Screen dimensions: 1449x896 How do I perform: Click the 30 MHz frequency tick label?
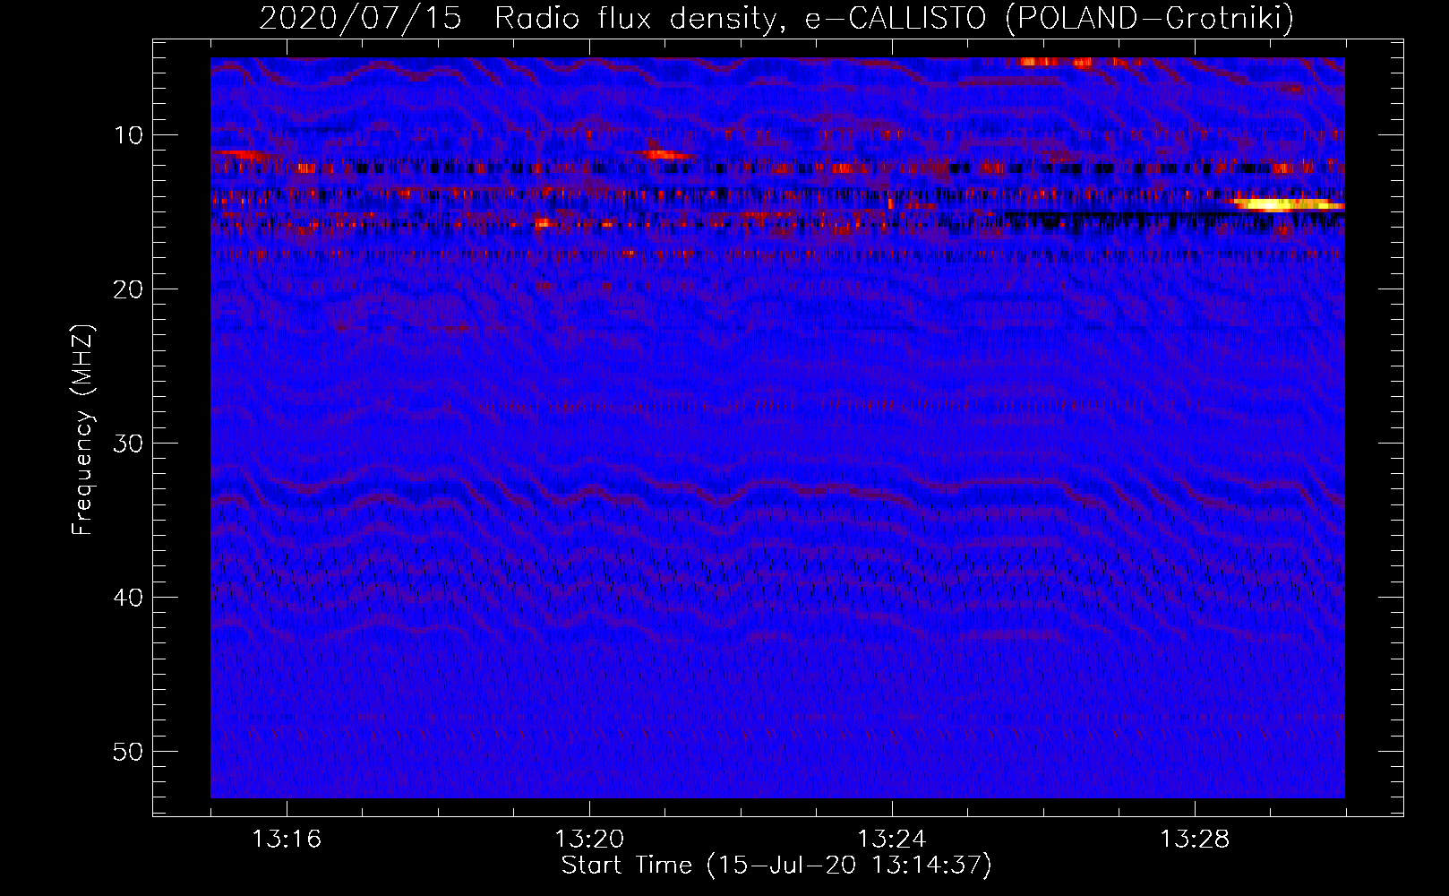(128, 444)
